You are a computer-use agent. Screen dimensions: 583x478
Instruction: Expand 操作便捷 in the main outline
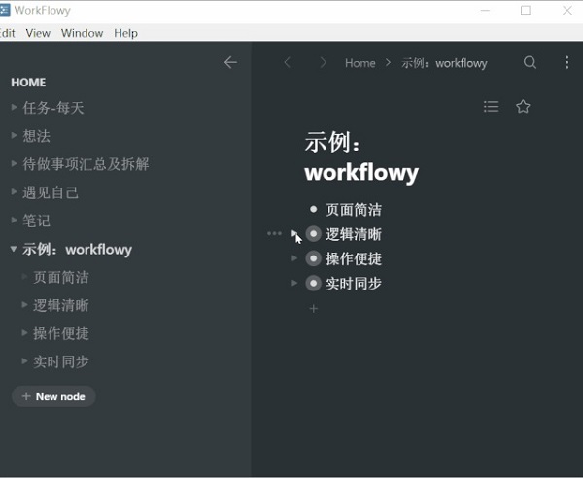(x=294, y=258)
